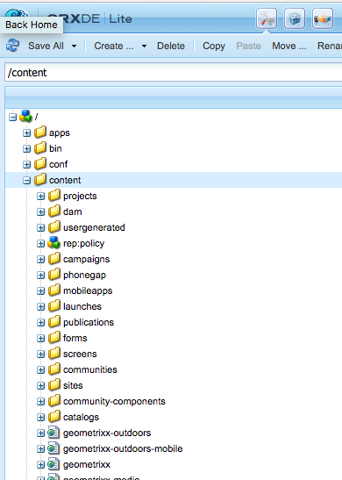Select the phonegap node
Screen dimensions: 342x480
tap(84, 276)
